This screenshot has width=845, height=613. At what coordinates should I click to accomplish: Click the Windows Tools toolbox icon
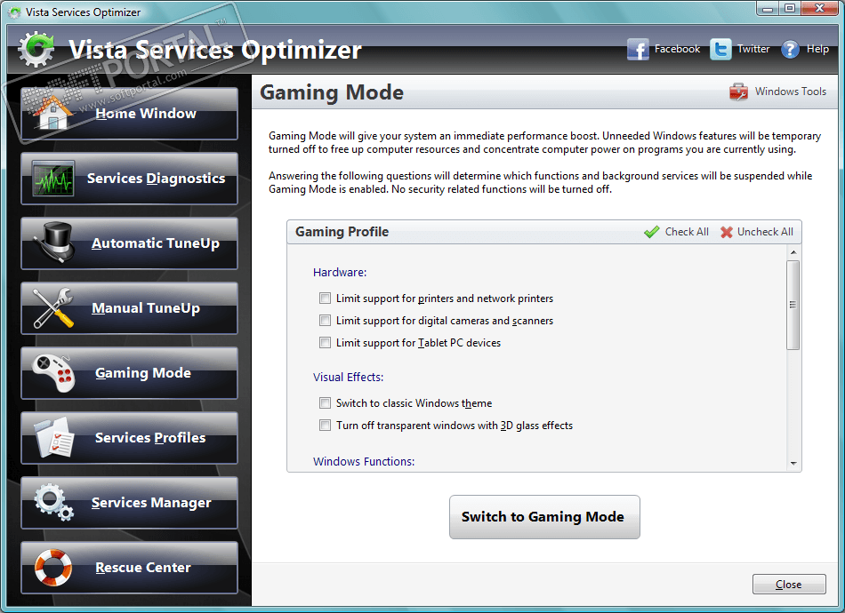coord(738,92)
